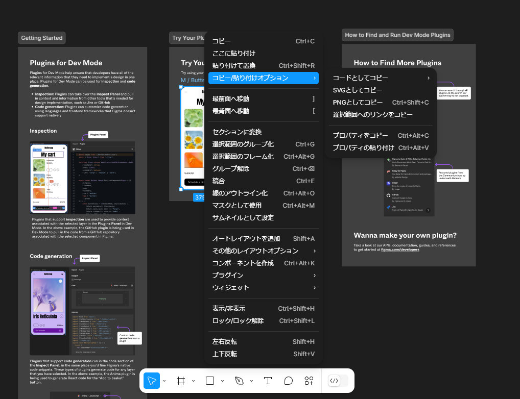Image resolution: width=520 pixels, height=399 pixels.
Task: Select 最前面へ移動 menu item
Action: pos(263,99)
